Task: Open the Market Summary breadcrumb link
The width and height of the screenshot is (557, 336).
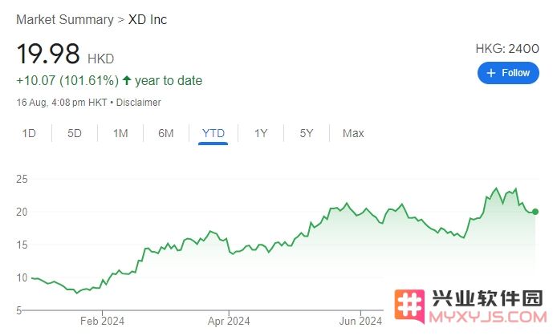Action: coord(65,19)
